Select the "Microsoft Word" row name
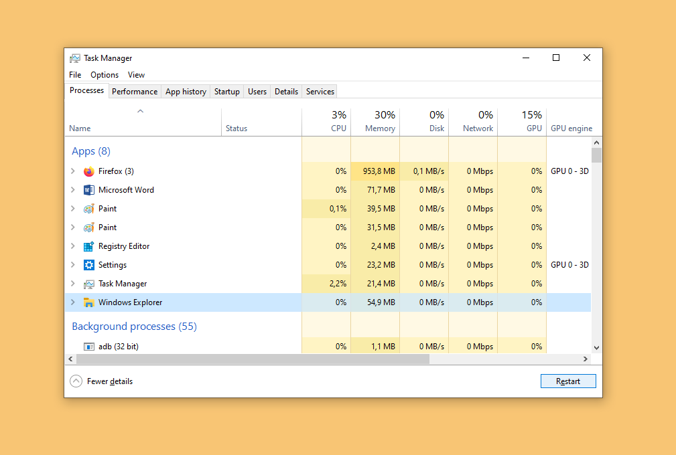Image resolution: width=676 pixels, height=455 pixels. pyautogui.click(x=126, y=190)
